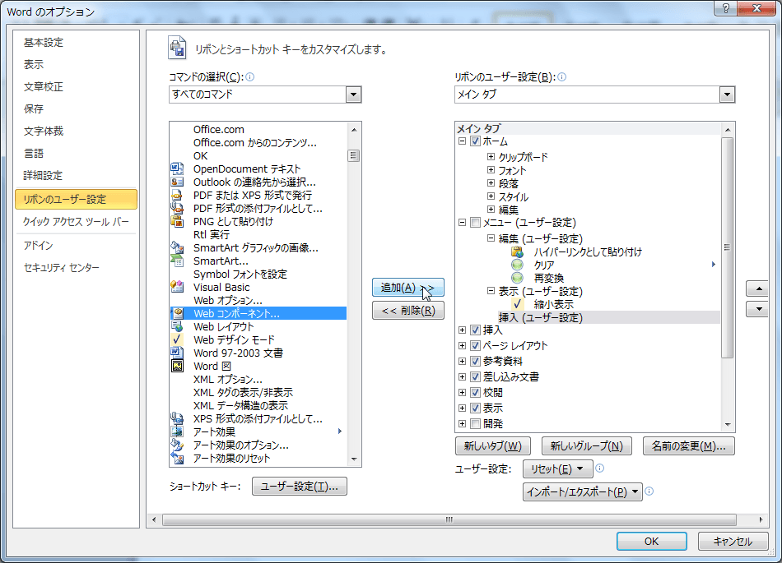The height and width of the screenshot is (563, 782).
Task: Click the XPS 形式の添付ファイルとして icon
Action: coord(177,418)
